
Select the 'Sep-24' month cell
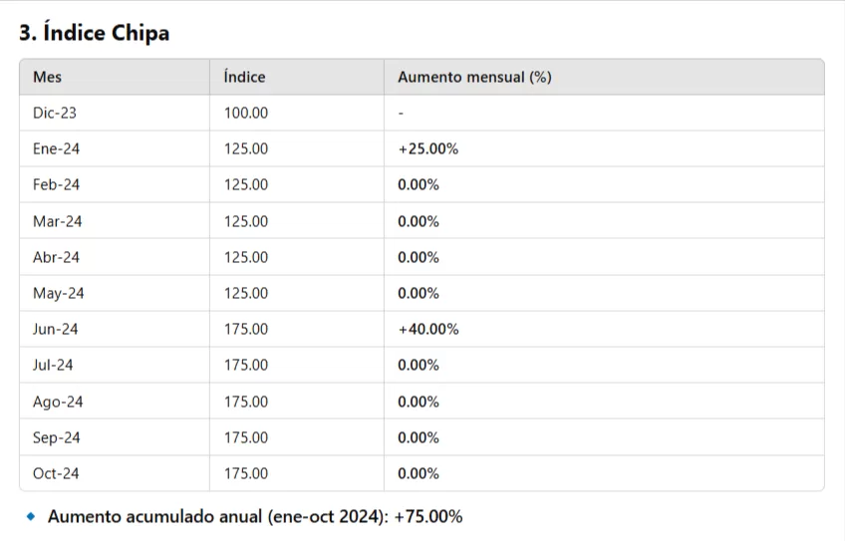(x=57, y=437)
